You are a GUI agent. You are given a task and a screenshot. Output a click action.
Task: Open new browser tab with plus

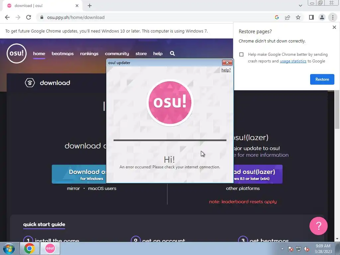(90, 6)
